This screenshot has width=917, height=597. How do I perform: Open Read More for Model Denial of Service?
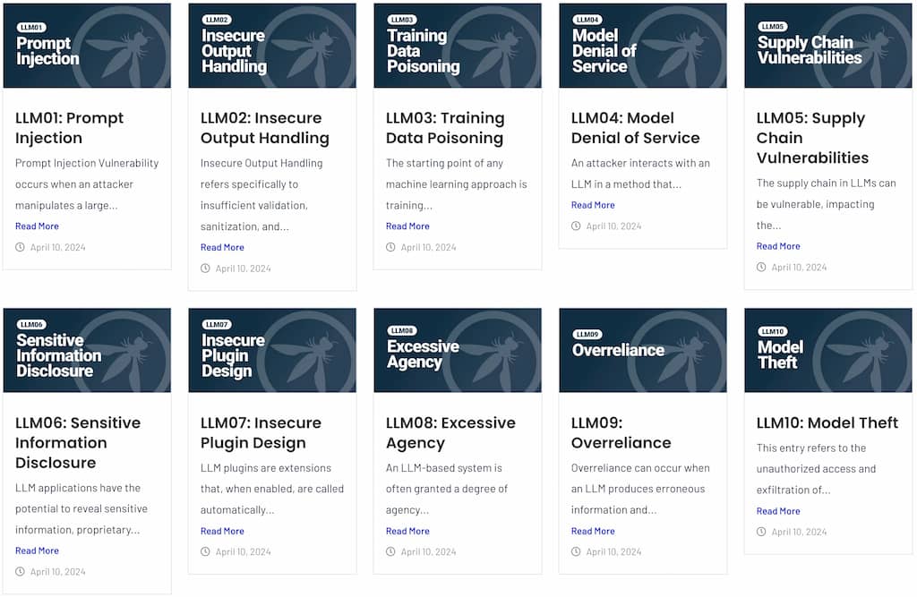[593, 204]
